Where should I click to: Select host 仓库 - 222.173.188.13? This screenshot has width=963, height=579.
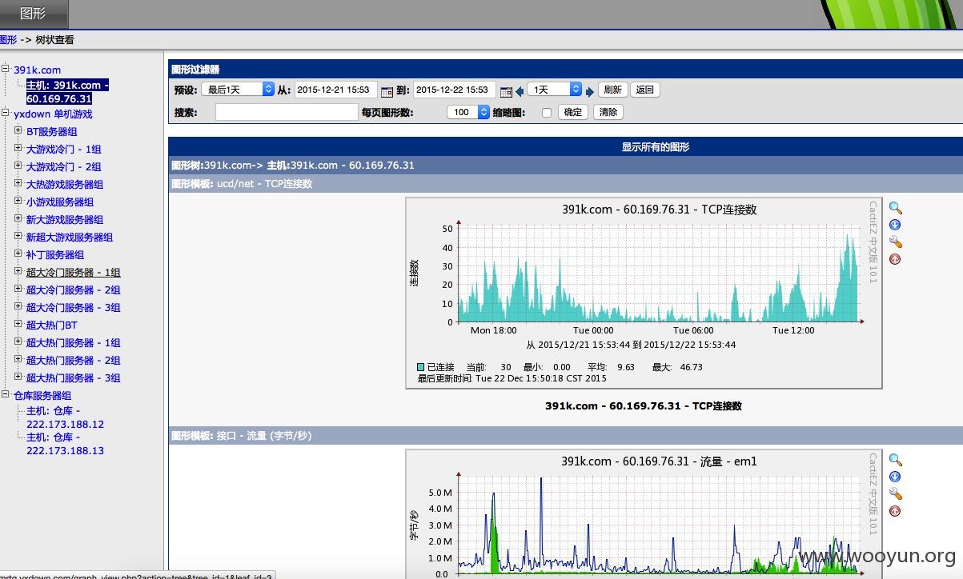point(65,444)
